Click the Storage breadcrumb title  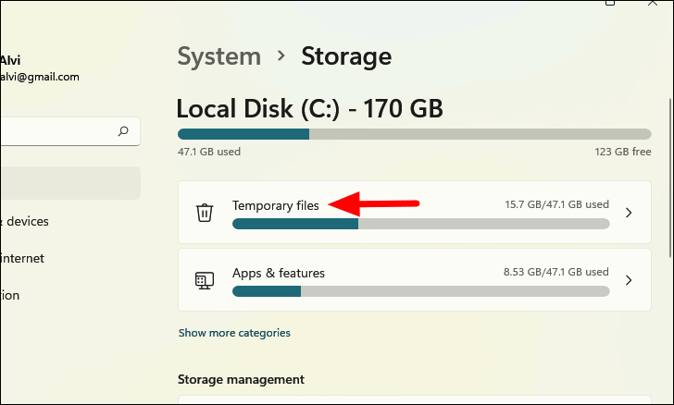[346, 56]
